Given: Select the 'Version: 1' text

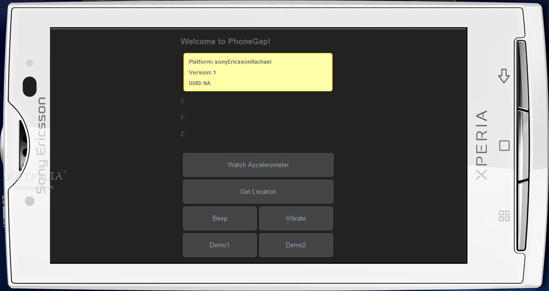Looking at the screenshot, I should [x=202, y=72].
